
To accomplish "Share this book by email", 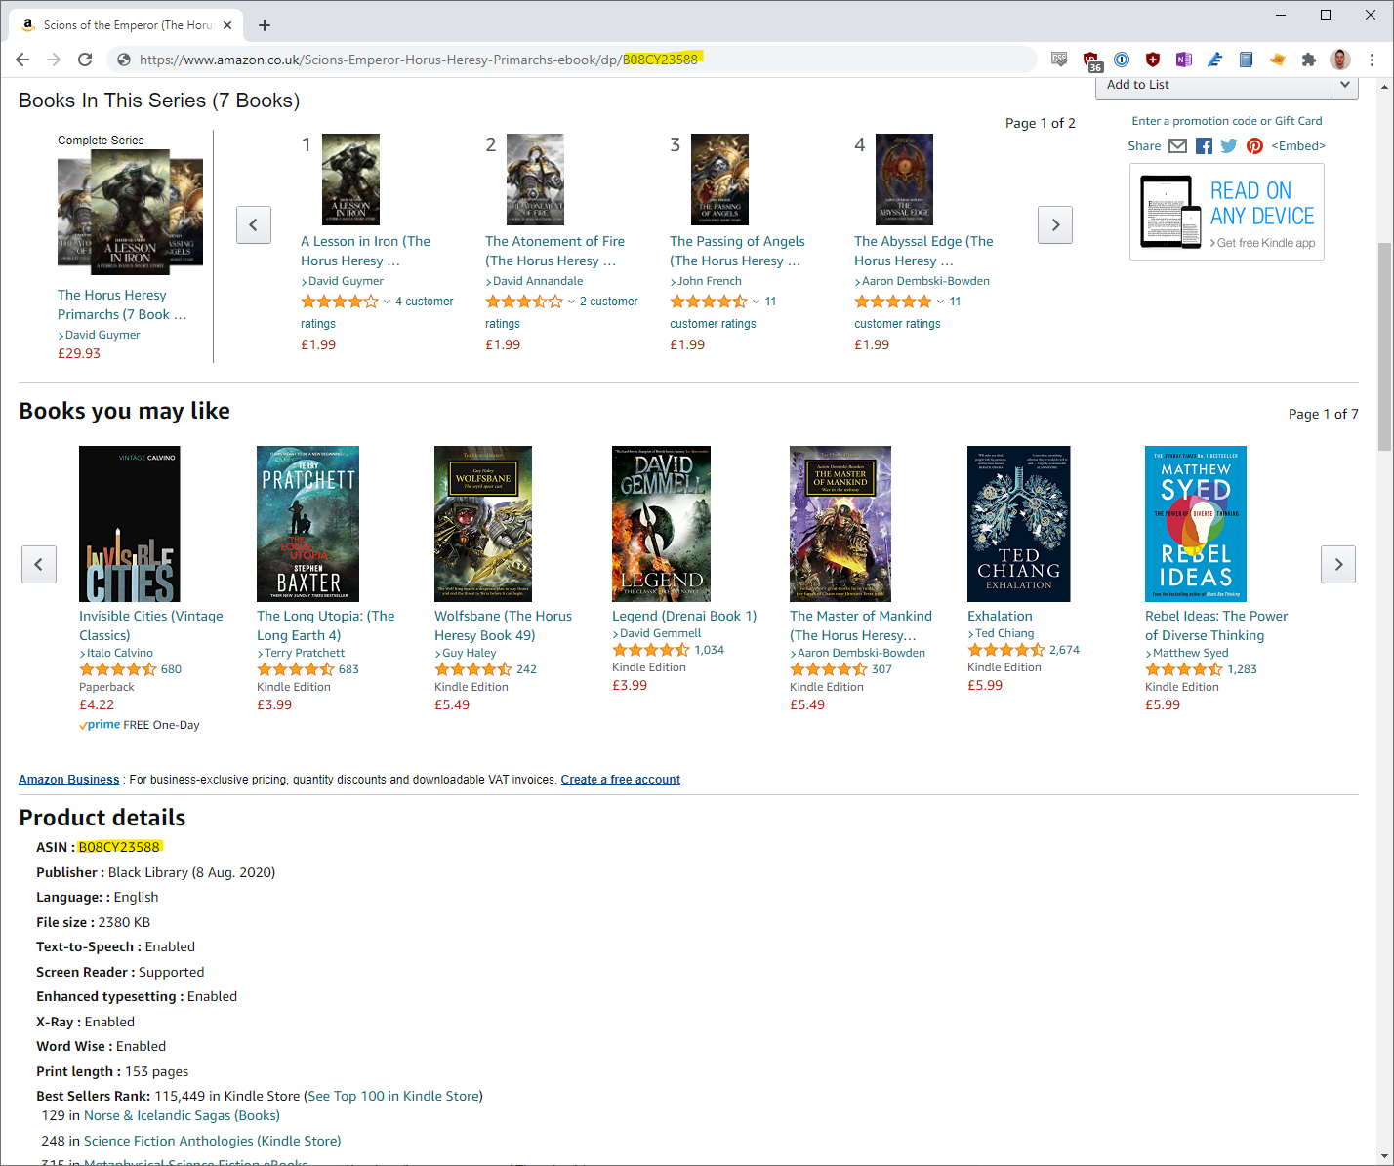I will pos(1178,146).
